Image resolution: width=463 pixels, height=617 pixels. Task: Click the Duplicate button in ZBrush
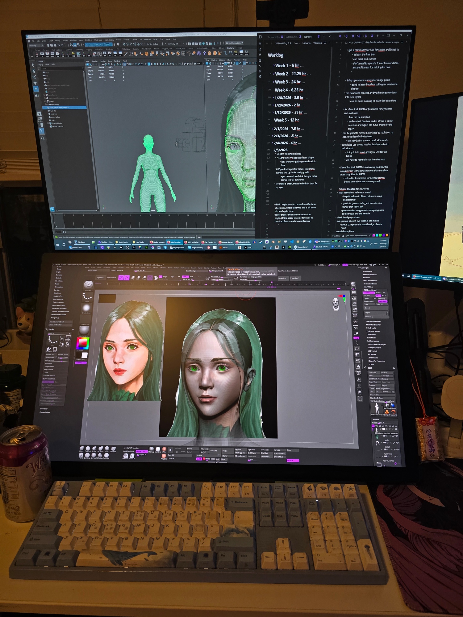(213, 450)
